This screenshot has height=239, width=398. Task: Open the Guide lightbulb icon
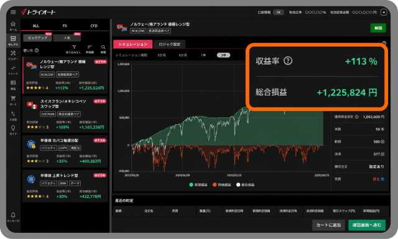tap(13, 130)
